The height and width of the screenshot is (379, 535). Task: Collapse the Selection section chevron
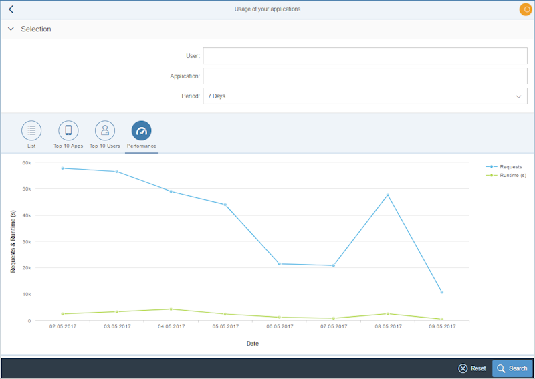click(x=11, y=29)
